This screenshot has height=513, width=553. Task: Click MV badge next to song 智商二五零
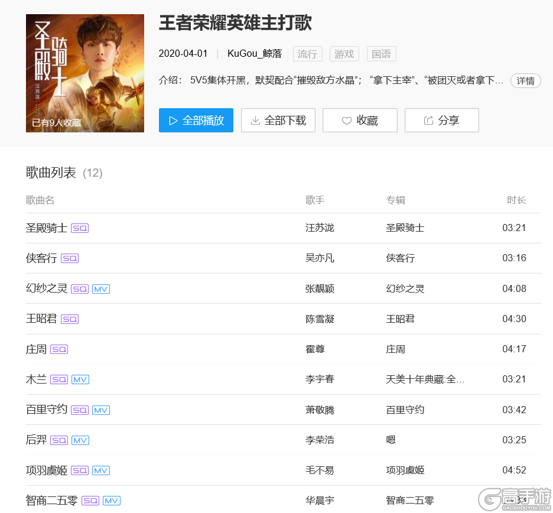point(112,501)
